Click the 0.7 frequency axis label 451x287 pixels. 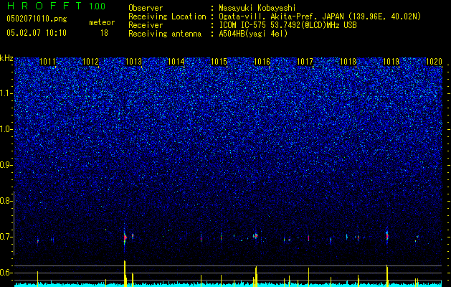click(x=6, y=237)
